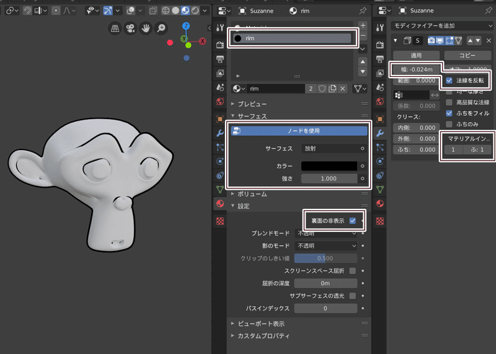Remove material slot with minus button
Image resolution: width=496 pixels, height=354 pixels.
pyautogui.click(x=363, y=35)
